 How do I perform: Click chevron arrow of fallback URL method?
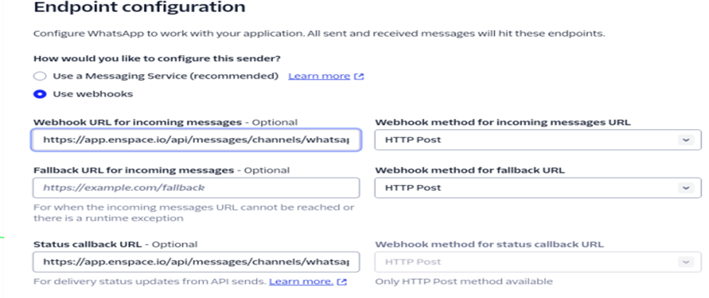(686, 188)
